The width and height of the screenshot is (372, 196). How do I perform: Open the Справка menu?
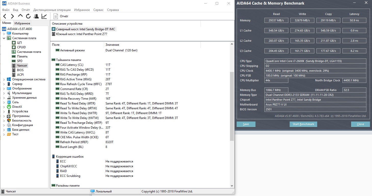113,10
